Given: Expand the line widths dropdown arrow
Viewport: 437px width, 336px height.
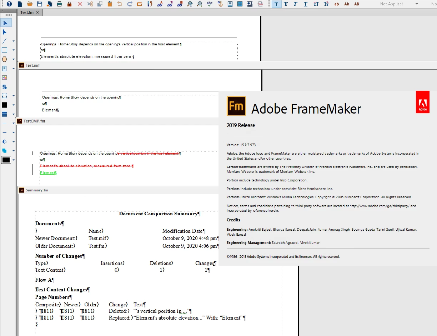Looking at the screenshot, I should point(14,114).
